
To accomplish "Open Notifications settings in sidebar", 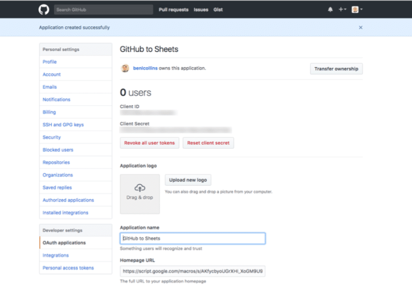I will (76, 99).
